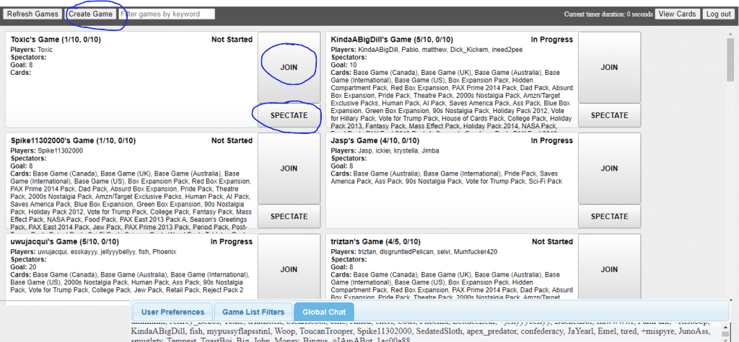Join Spike11302000's Game
The width and height of the screenshot is (739, 342).
coord(289,168)
